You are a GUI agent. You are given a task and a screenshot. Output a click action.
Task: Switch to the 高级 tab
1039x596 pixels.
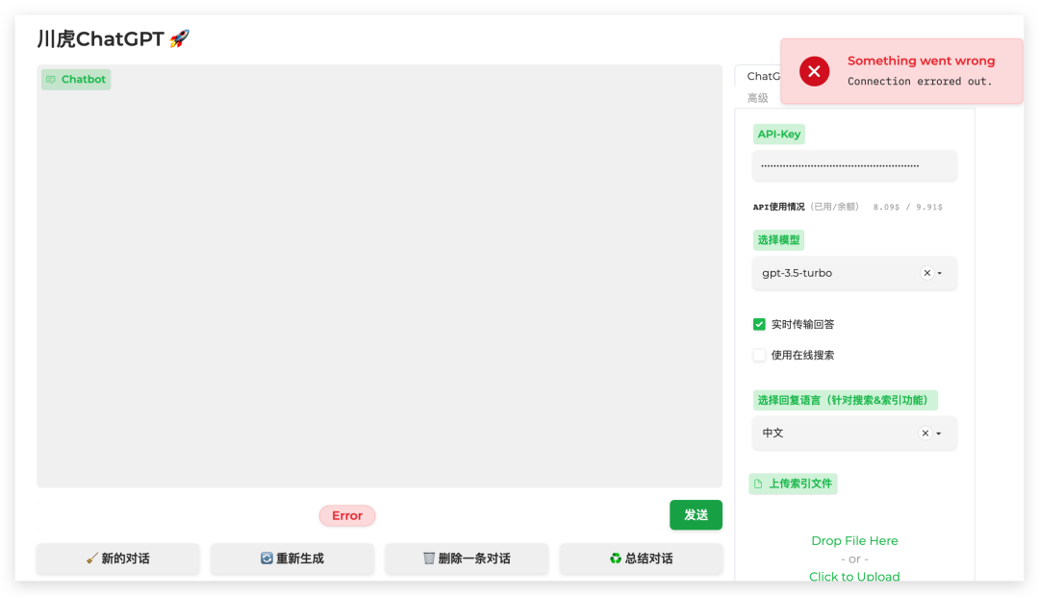point(756,97)
